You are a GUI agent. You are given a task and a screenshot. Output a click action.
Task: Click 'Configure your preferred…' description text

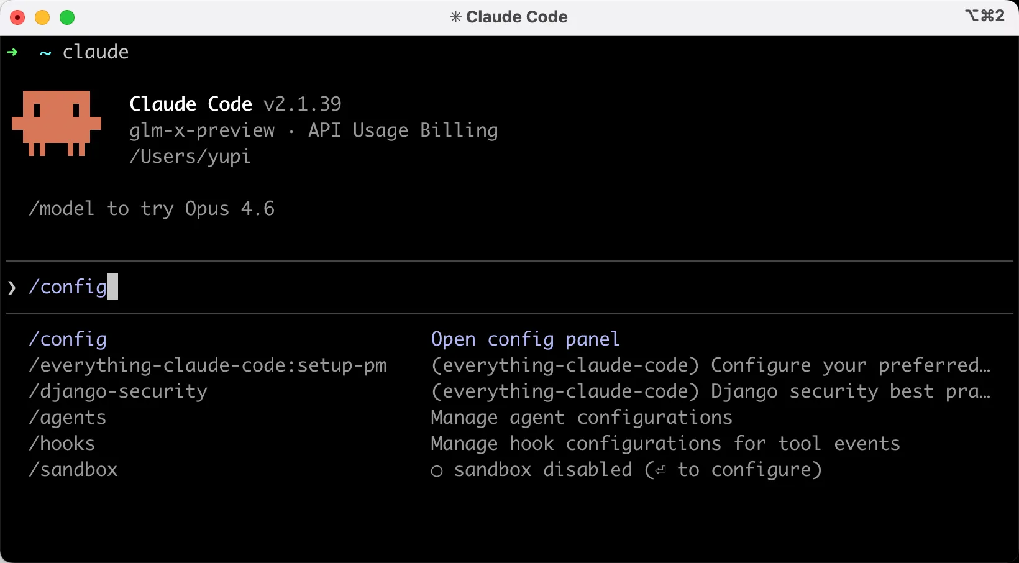851,365
